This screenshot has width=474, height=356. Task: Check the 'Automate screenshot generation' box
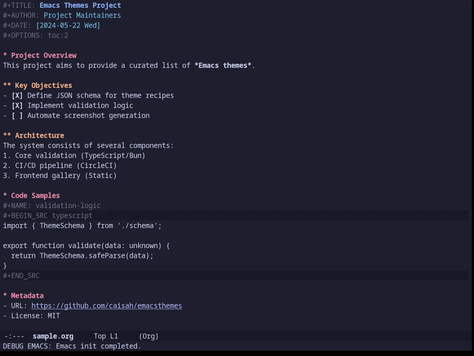pyautogui.click(x=17, y=115)
